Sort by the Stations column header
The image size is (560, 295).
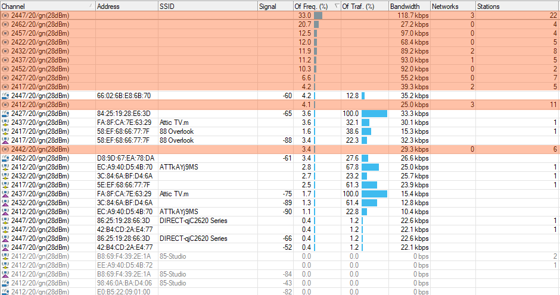[x=518, y=6]
